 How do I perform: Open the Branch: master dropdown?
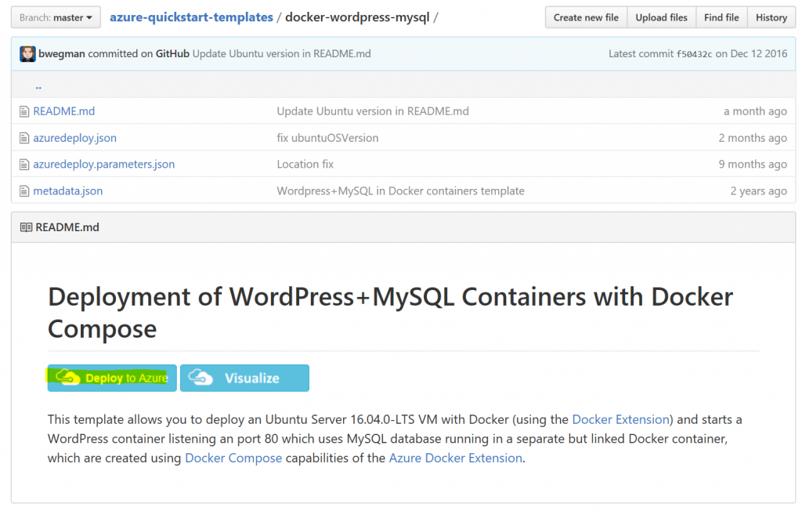tap(56, 17)
